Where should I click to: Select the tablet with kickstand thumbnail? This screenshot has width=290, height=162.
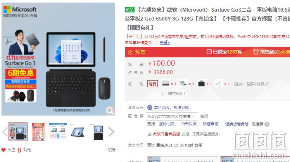[x=78, y=132]
